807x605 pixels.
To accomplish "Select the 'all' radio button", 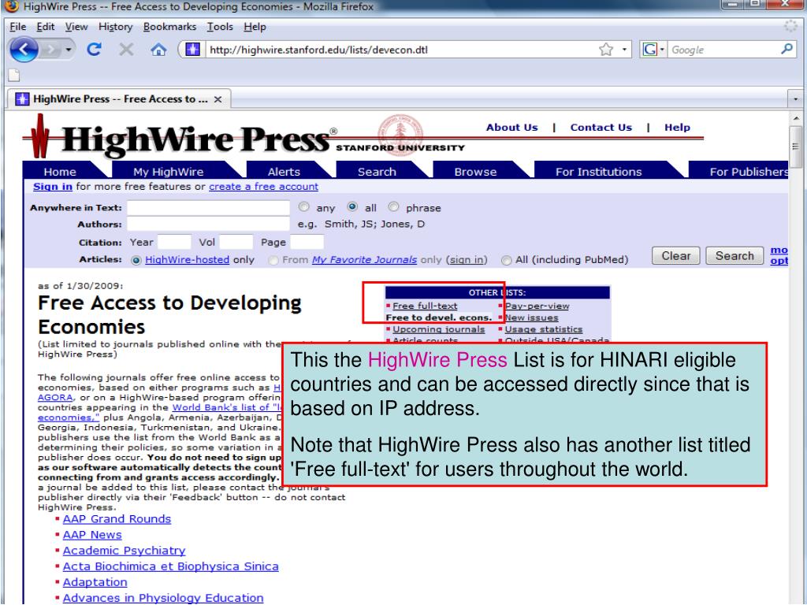I will click(x=352, y=207).
